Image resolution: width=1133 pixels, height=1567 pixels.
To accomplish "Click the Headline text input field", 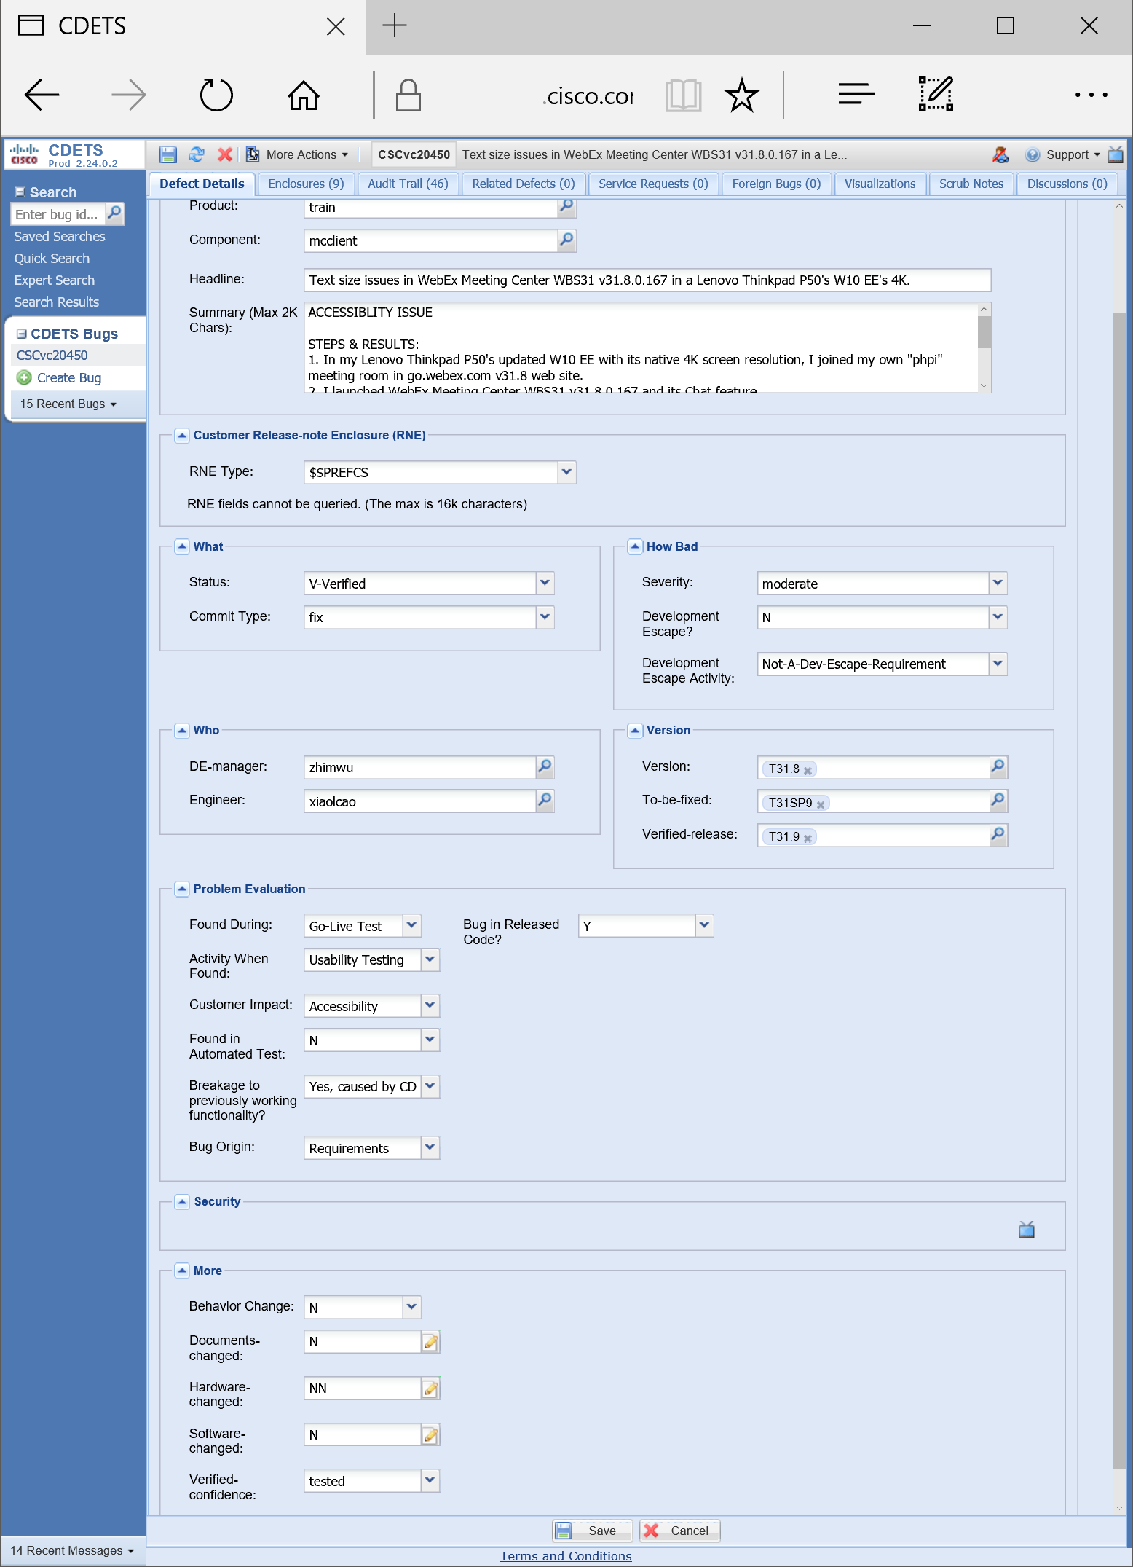I will pos(647,280).
